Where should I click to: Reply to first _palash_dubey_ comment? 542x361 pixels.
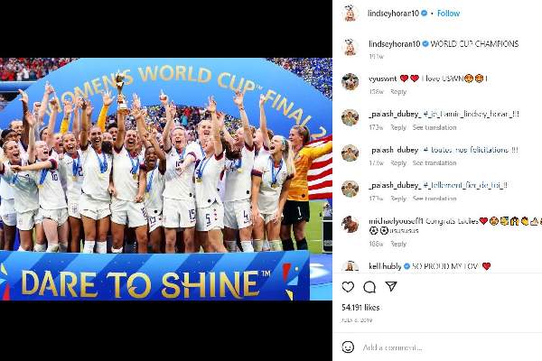point(398,127)
